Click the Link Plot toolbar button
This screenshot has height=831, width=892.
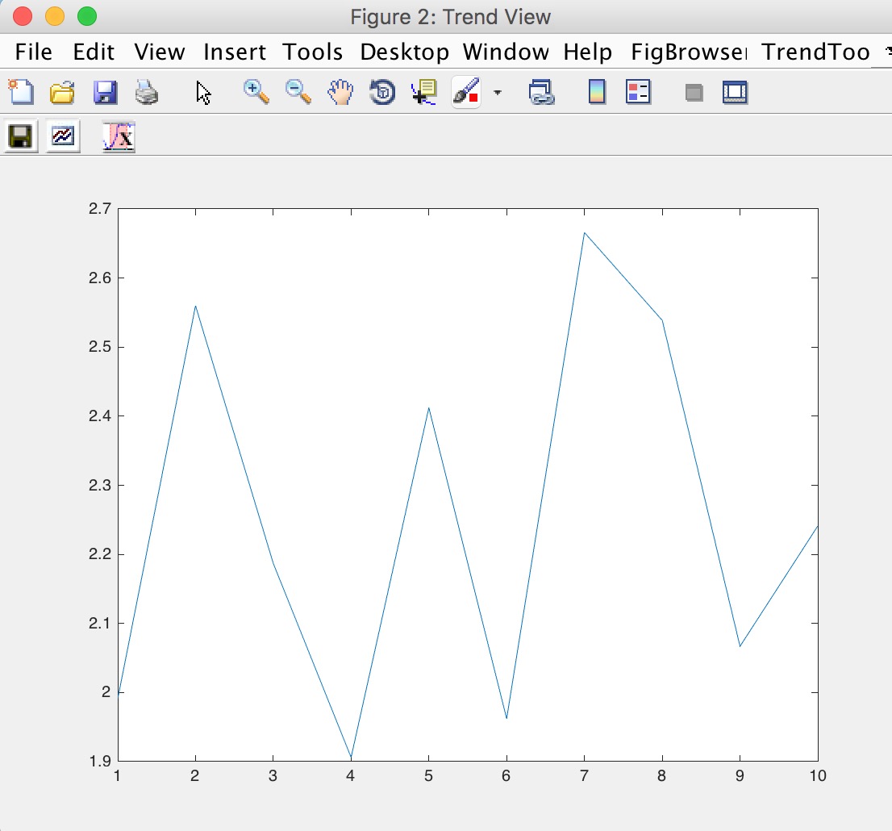click(x=540, y=92)
